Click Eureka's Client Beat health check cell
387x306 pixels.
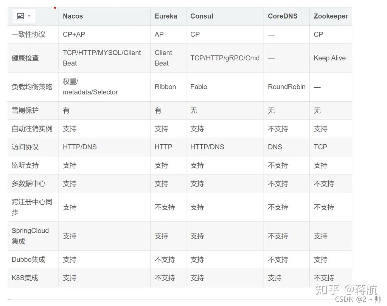(x=163, y=58)
